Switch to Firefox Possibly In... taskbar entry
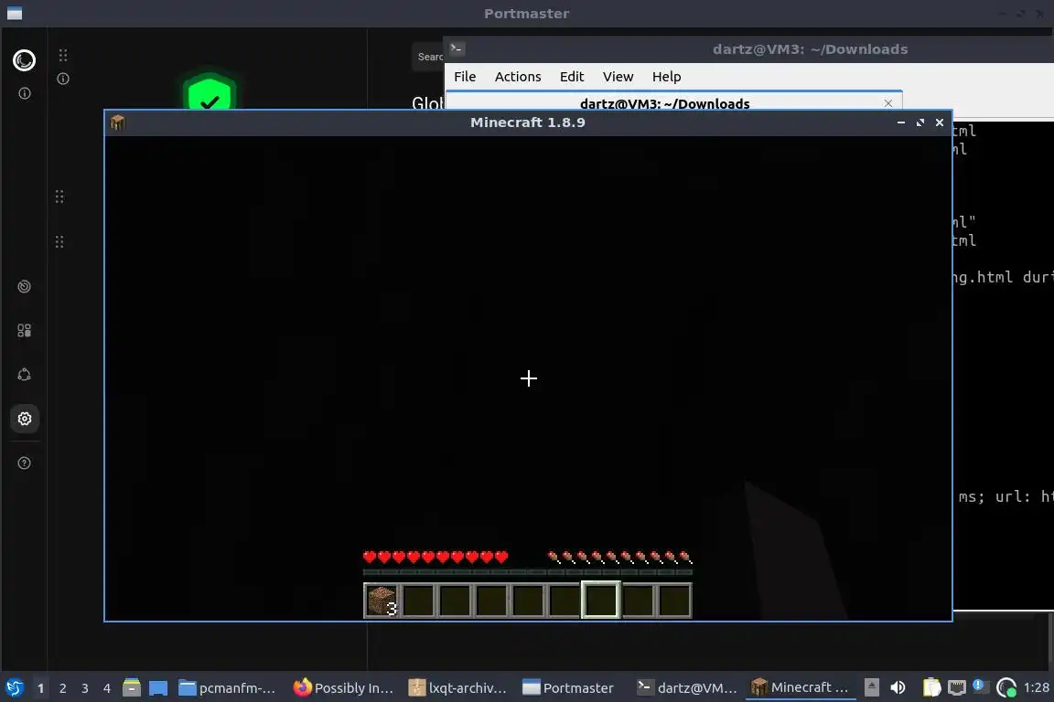The width and height of the screenshot is (1054, 702). (343, 687)
